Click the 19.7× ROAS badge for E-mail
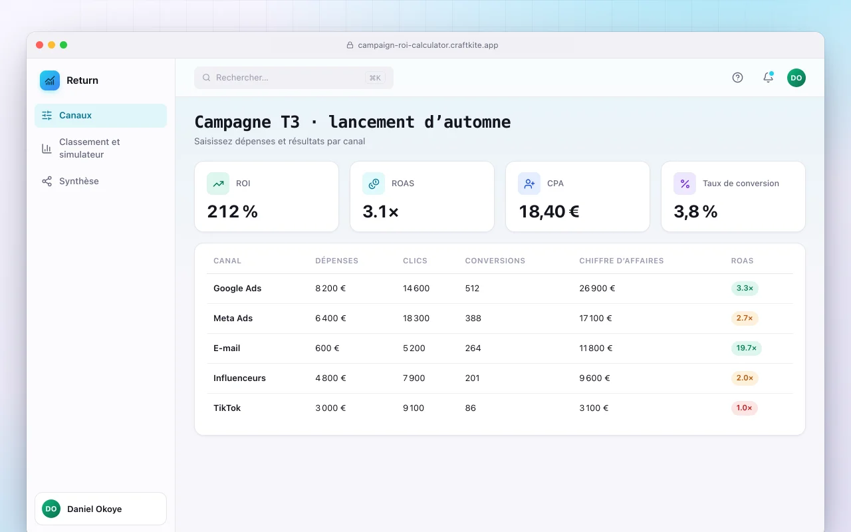851x532 pixels. click(747, 348)
